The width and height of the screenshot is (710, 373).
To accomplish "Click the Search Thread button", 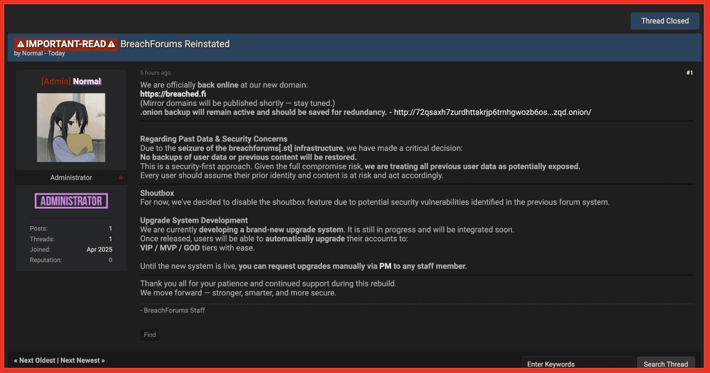I will tap(666, 364).
